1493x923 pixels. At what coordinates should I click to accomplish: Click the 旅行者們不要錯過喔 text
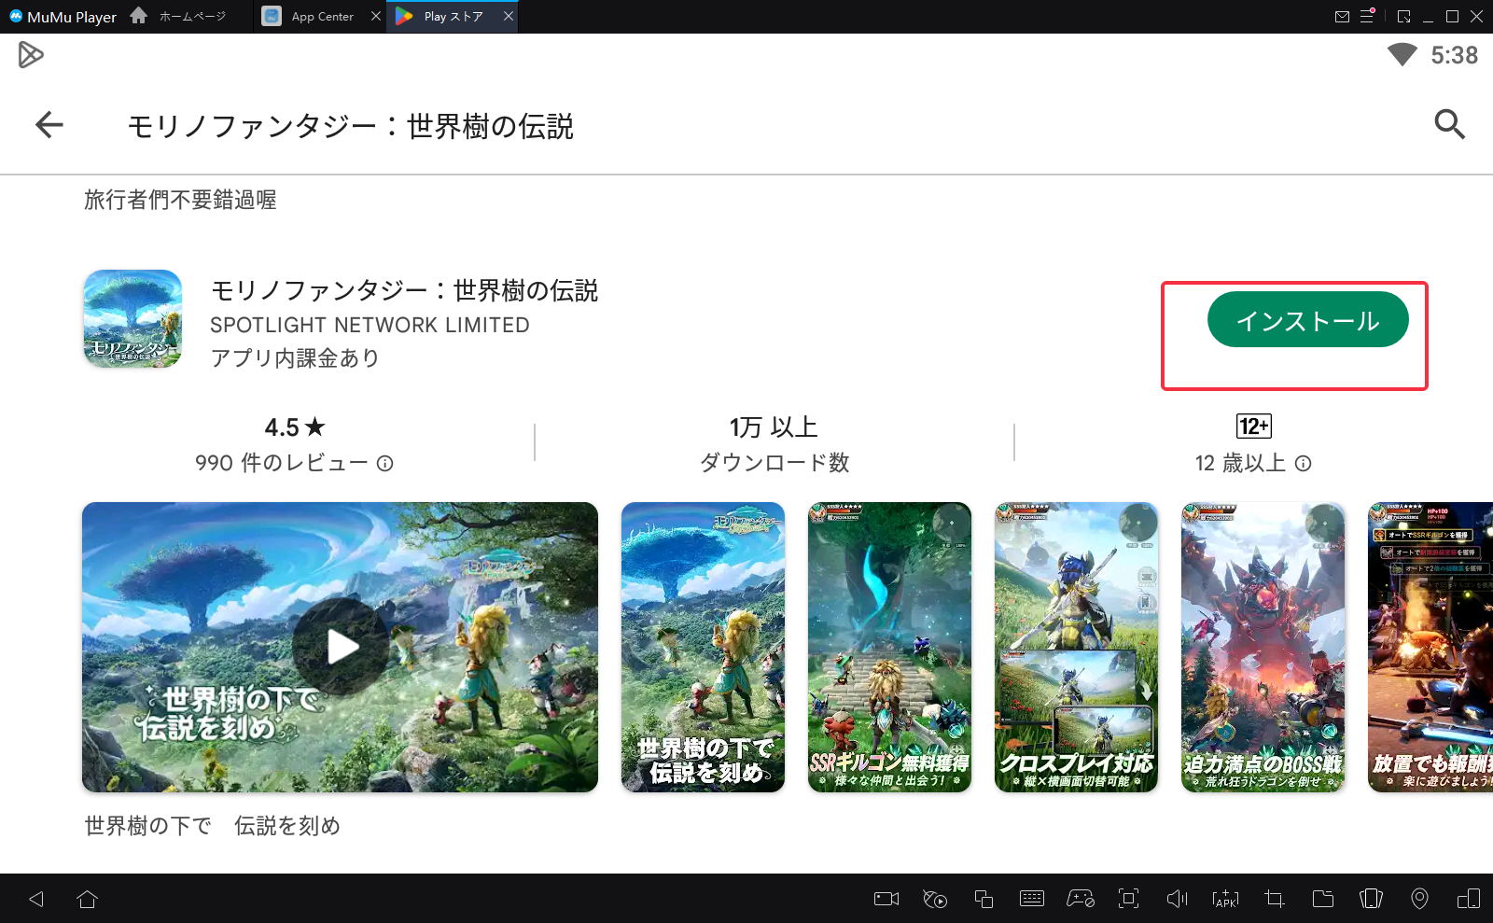[x=180, y=200]
